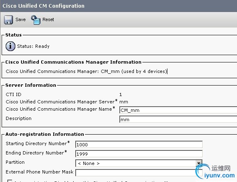Click the CTI ID value 1
The width and height of the screenshot is (237, 182).
click(121, 94)
